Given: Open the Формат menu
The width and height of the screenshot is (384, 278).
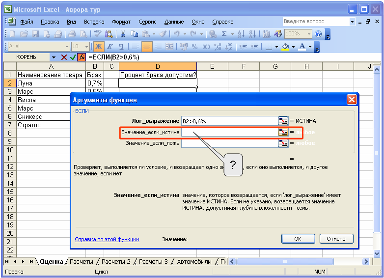Looking at the screenshot, I should (121, 22).
